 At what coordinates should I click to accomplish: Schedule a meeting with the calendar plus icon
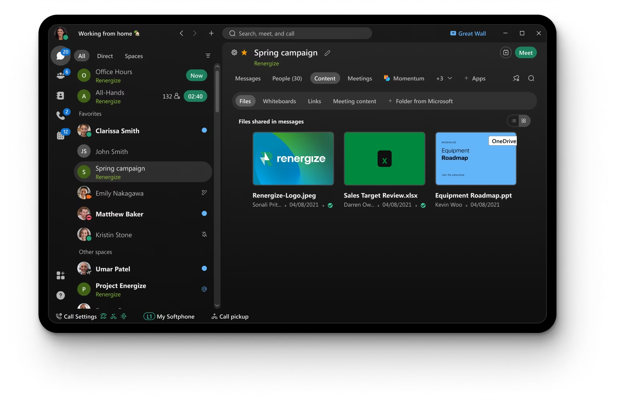506,52
